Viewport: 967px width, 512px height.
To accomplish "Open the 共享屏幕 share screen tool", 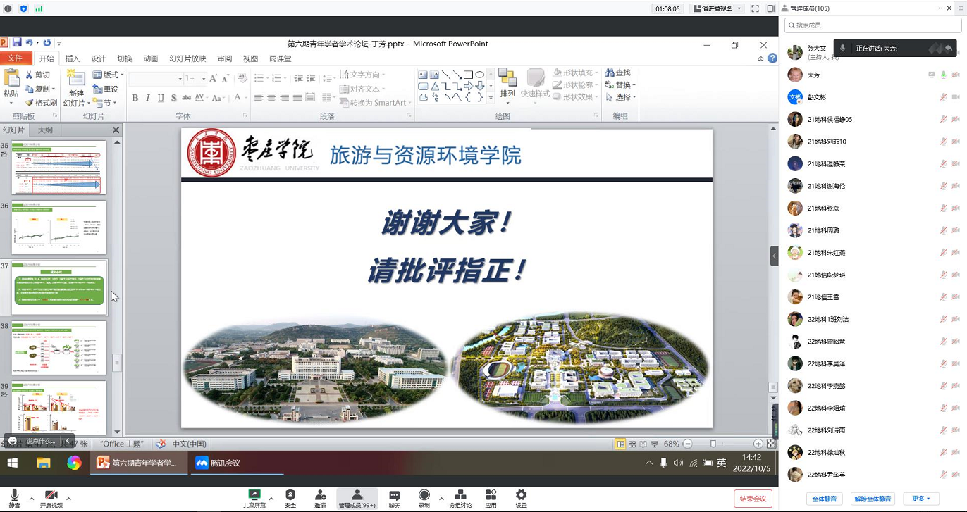I will (254, 498).
